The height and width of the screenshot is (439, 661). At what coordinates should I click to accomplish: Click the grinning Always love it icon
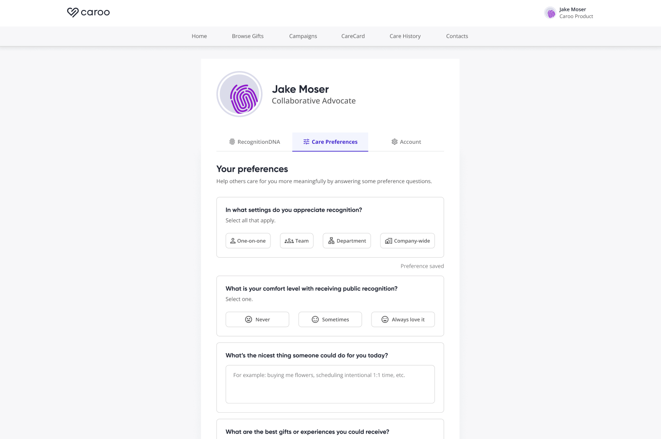coord(385,320)
